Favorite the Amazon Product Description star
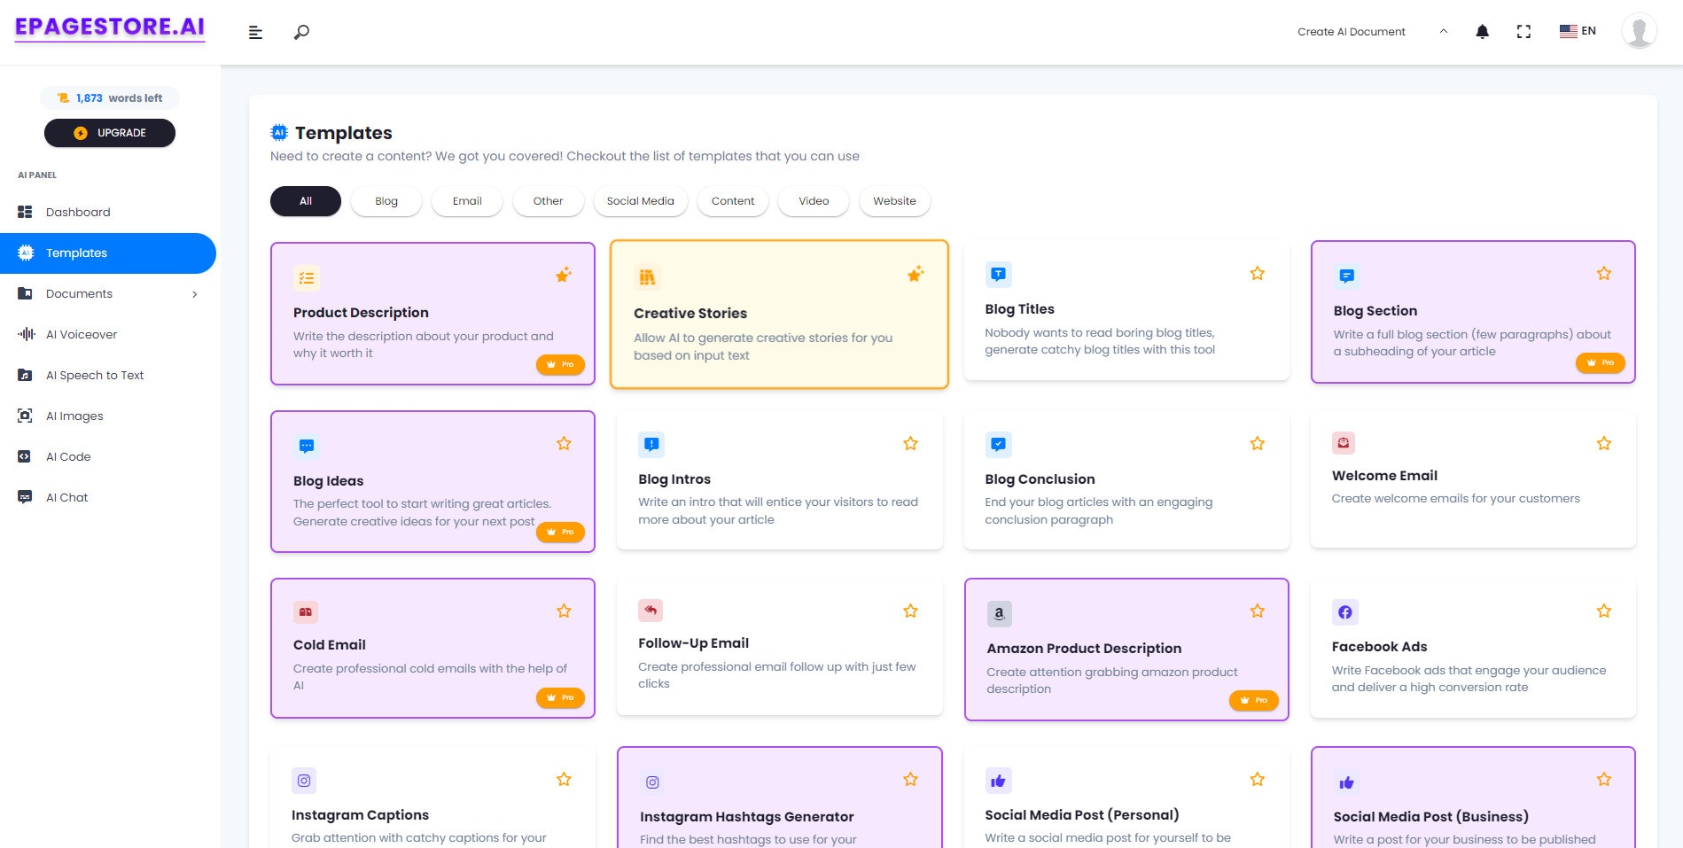The height and width of the screenshot is (848, 1683). pyautogui.click(x=1257, y=611)
